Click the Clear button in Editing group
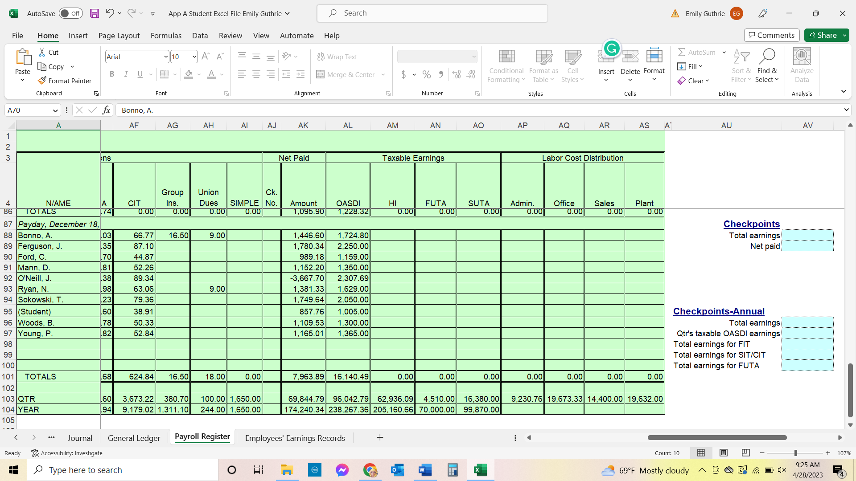The height and width of the screenshot is (481, 856). coord(694,81)
